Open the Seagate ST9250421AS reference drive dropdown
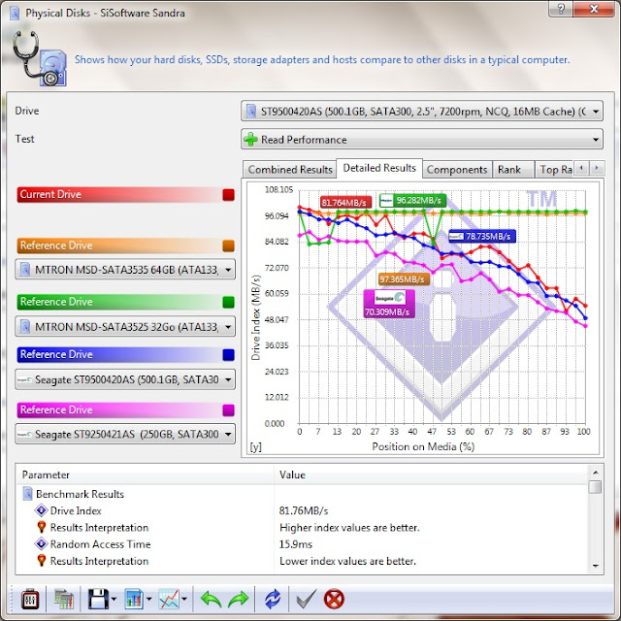Screen dimensions: 621x621 [x=125, y=434]
